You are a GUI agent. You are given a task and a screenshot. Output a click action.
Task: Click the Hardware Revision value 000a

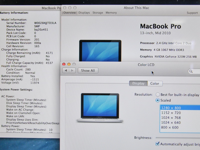coord(37,43)
